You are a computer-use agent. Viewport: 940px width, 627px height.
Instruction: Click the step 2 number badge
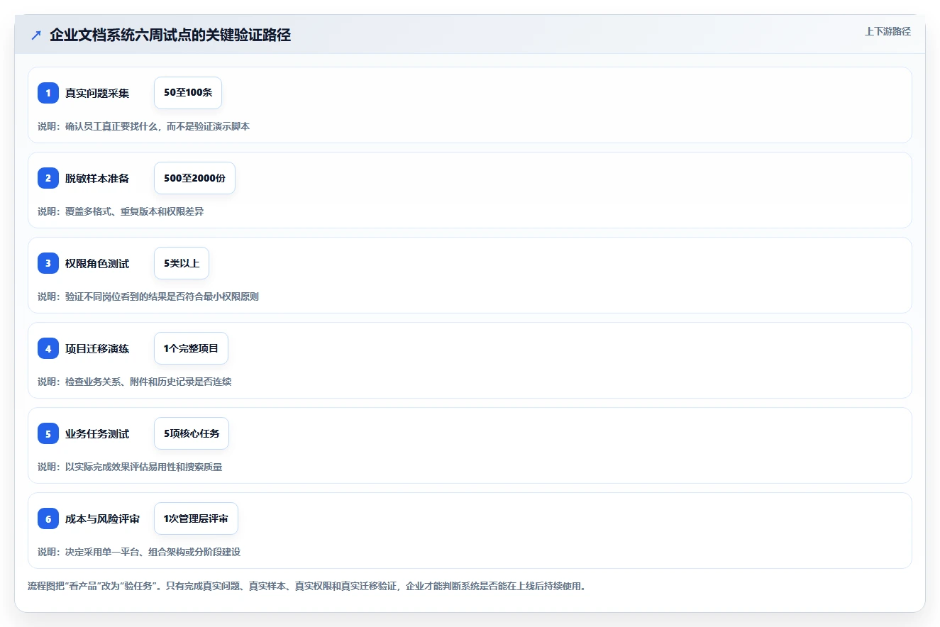coord(48,178)
